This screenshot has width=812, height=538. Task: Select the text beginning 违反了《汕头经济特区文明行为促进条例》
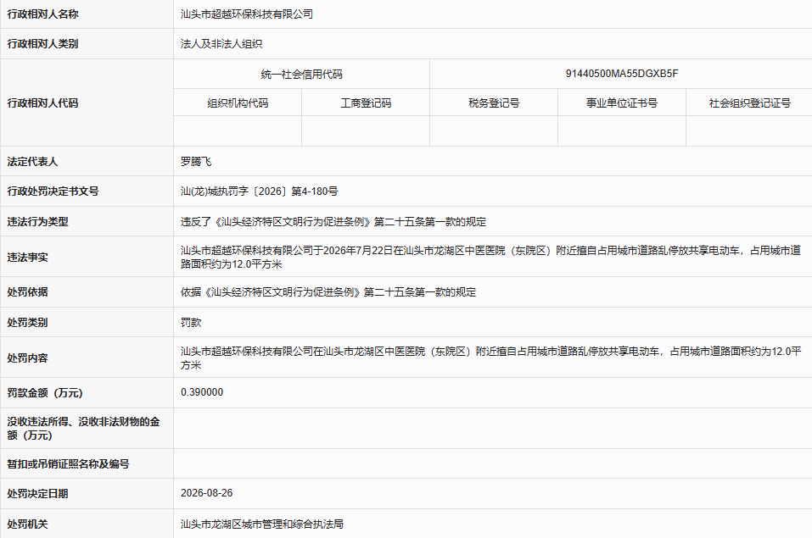point(333,221)
